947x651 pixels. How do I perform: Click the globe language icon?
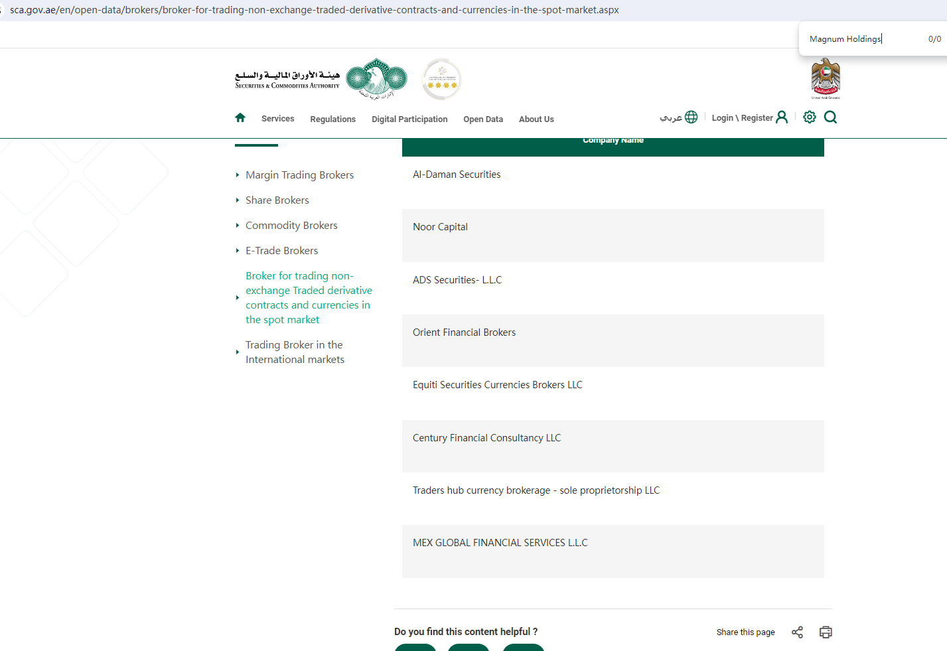pyautogui.click(x=691, y=117)
